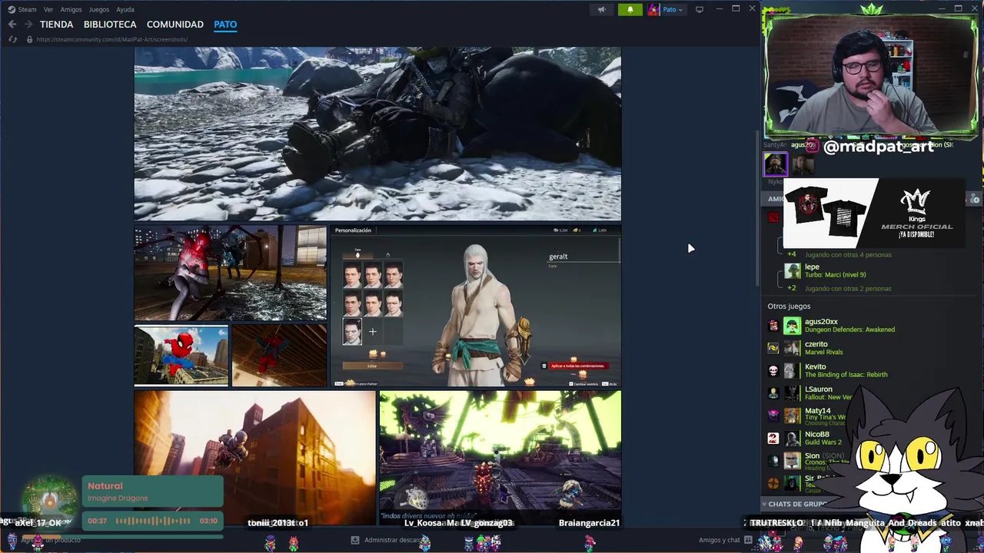
Task: Go forward with the Steam forward arrow
Action: coord(28,25)
